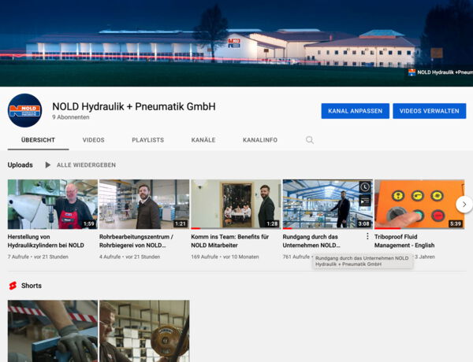The width and height of the screenshot is (473, 362).
Task: Click Add to queue icon on Rundgang thumbnail
Action: click(x=365, y=201)
